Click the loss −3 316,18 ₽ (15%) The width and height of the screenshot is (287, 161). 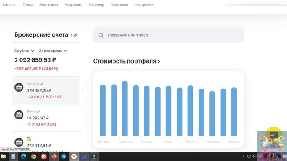click(41, 124)
